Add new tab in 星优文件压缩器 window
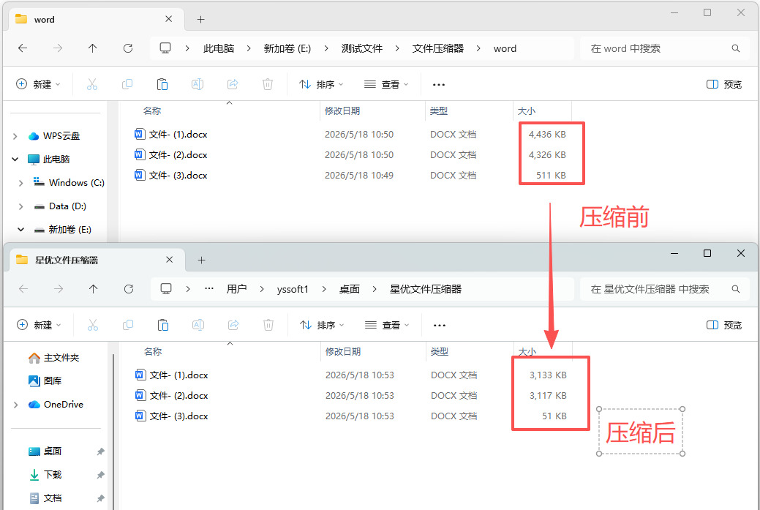760x510 pixels. (201, 260)
